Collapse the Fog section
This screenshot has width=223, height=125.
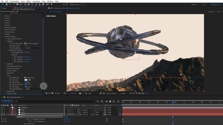(x=6, y=75)
